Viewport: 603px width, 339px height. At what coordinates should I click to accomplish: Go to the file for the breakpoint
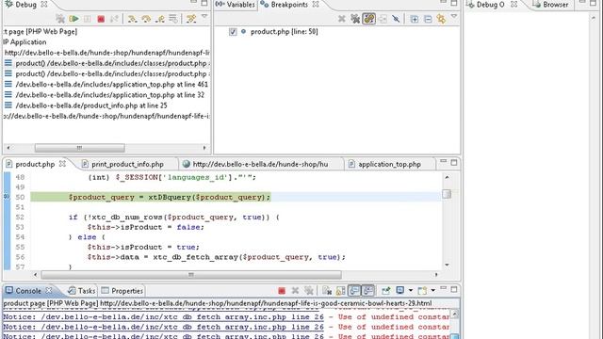[x=383, y=19]
